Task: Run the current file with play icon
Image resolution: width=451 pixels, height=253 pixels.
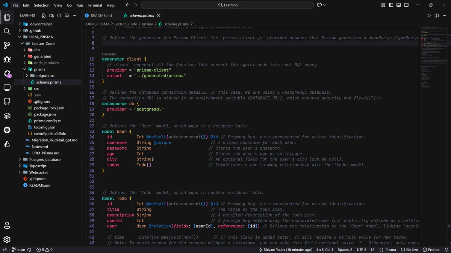Action: pos(429,16)
